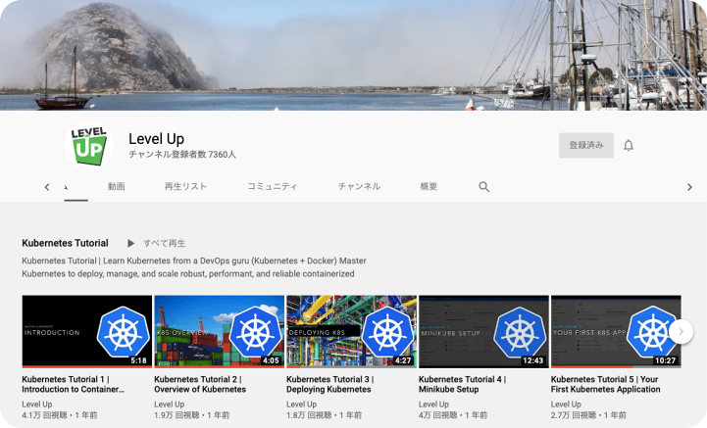The image size is (707, 428).
Task: Open Kubernetes Tutorial 2 Overview title
Action: click(200, 384)
